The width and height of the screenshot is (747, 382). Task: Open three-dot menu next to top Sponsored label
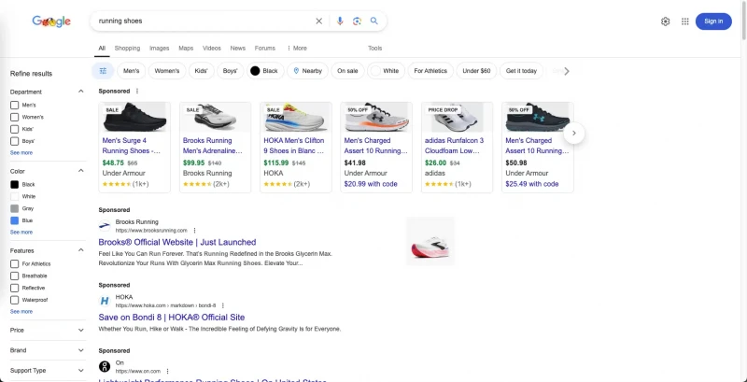(137, 91)
